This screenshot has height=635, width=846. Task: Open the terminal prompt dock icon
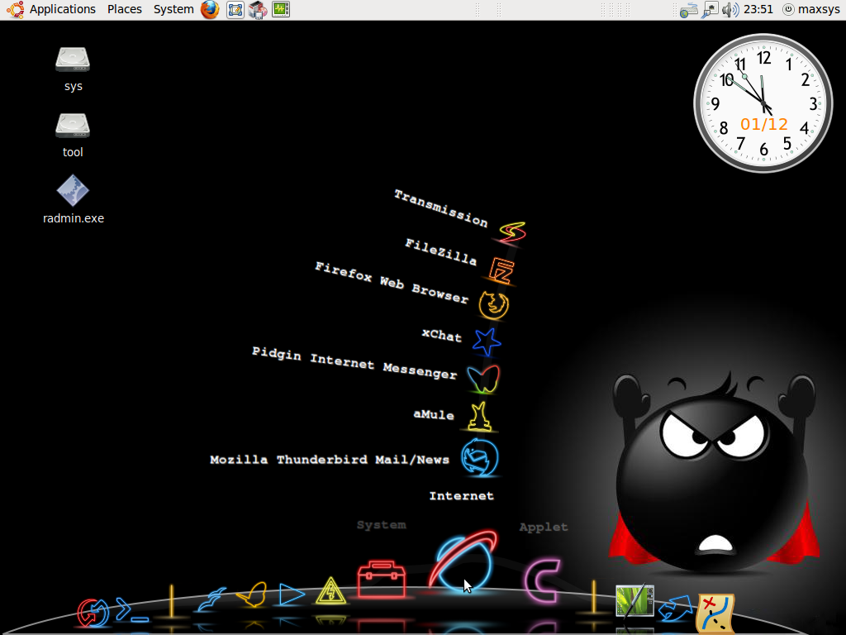[x=132, y=611]
